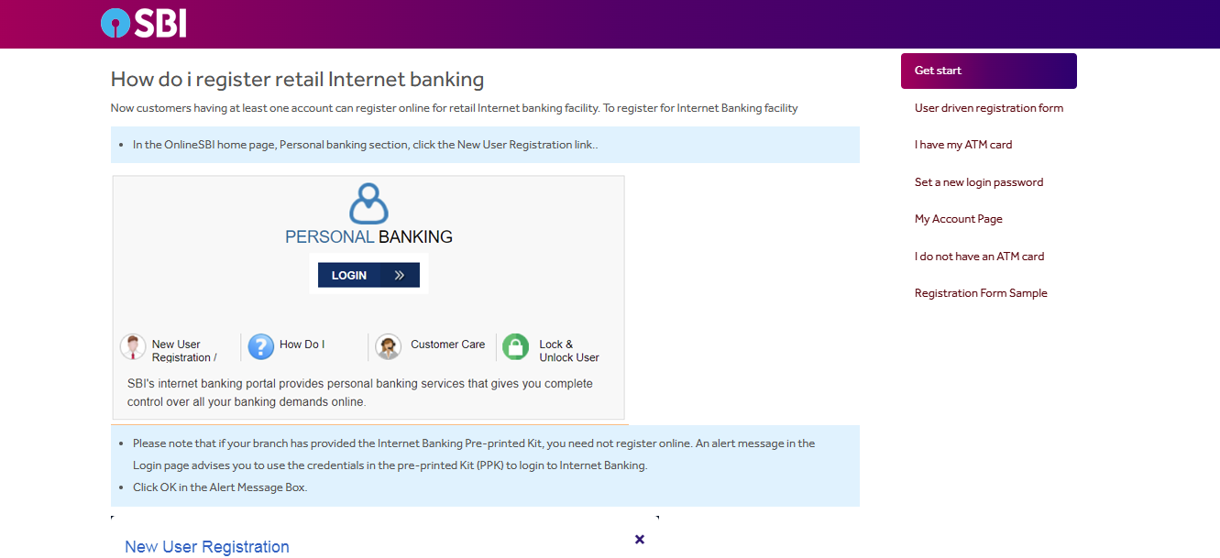Click the bullet about the OnlineSBI home page
This screenshot has height=558, width=1220.
[366, 145]
